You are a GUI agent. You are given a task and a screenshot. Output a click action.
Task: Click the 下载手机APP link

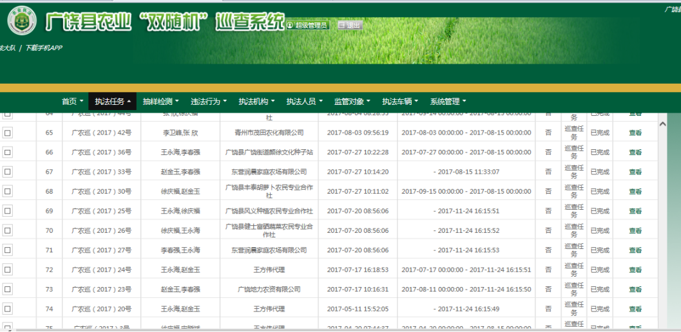pos(43,48)
